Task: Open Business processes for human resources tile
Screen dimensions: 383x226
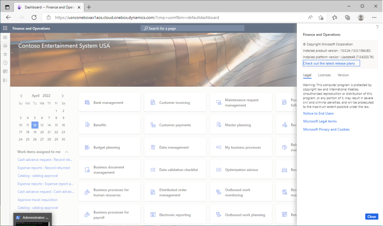Action: coord(109,192)
